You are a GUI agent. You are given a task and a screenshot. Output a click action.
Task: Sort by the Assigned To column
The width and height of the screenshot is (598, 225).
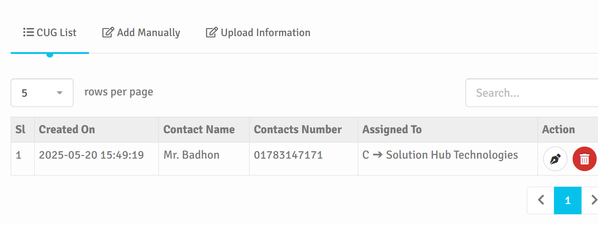pyautogui.click(x=392, y=130)
